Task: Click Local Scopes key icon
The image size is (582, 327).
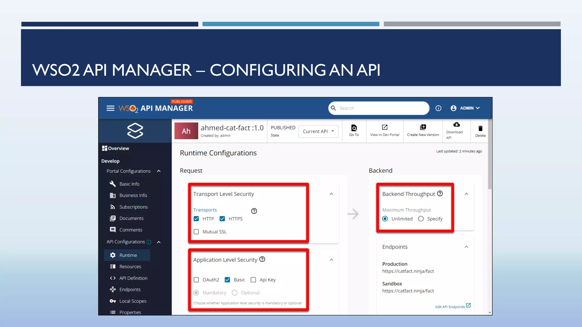Action: click(113, 301)
